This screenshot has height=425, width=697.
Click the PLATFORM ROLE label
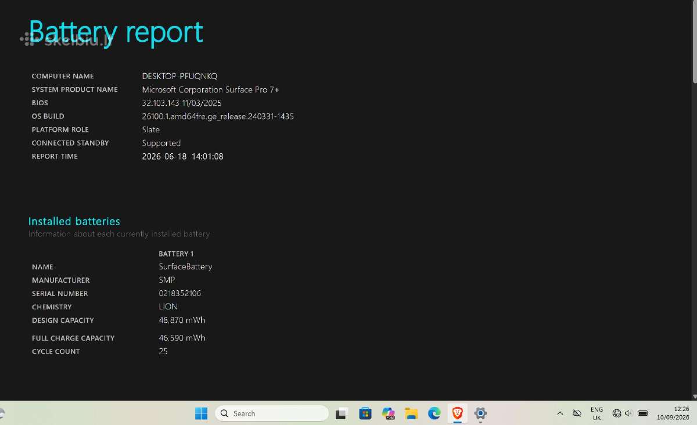click(x=59, y=129)
